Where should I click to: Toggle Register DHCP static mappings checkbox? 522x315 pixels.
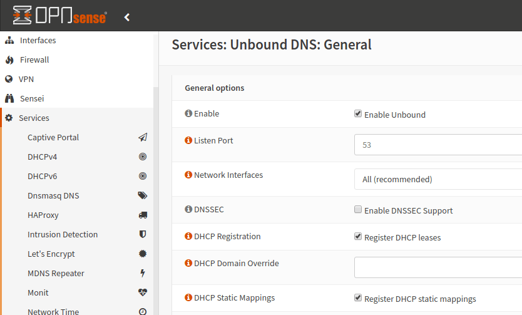358,298
